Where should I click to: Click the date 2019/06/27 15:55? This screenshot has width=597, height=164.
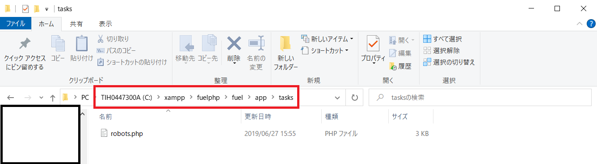pos(270,133)
